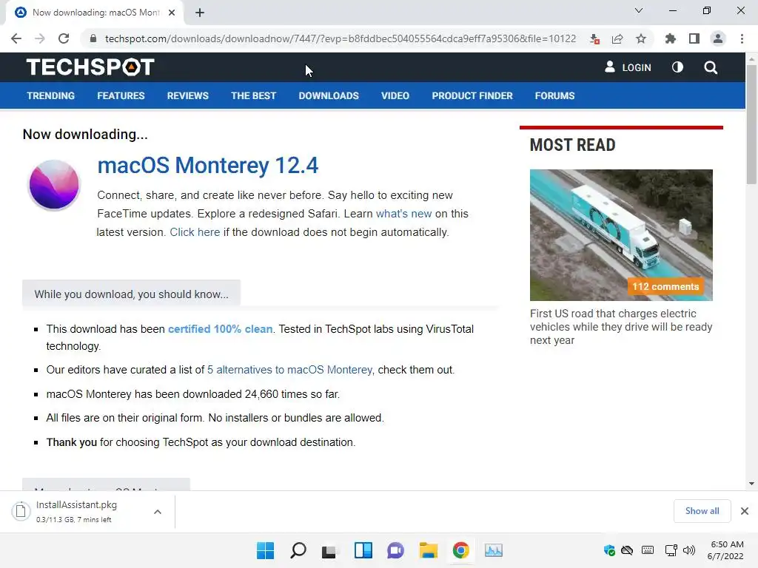Open the browser side panel

tap(694, 38)
